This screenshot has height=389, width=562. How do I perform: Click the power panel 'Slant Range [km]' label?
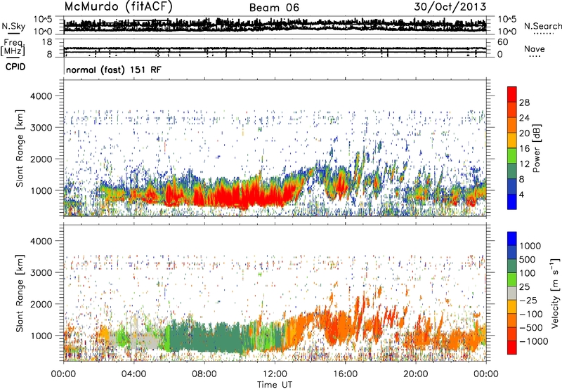[20, 148]
